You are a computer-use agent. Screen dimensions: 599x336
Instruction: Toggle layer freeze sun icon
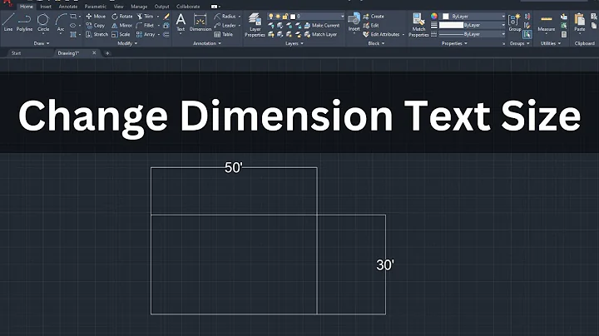click(278, 17)
